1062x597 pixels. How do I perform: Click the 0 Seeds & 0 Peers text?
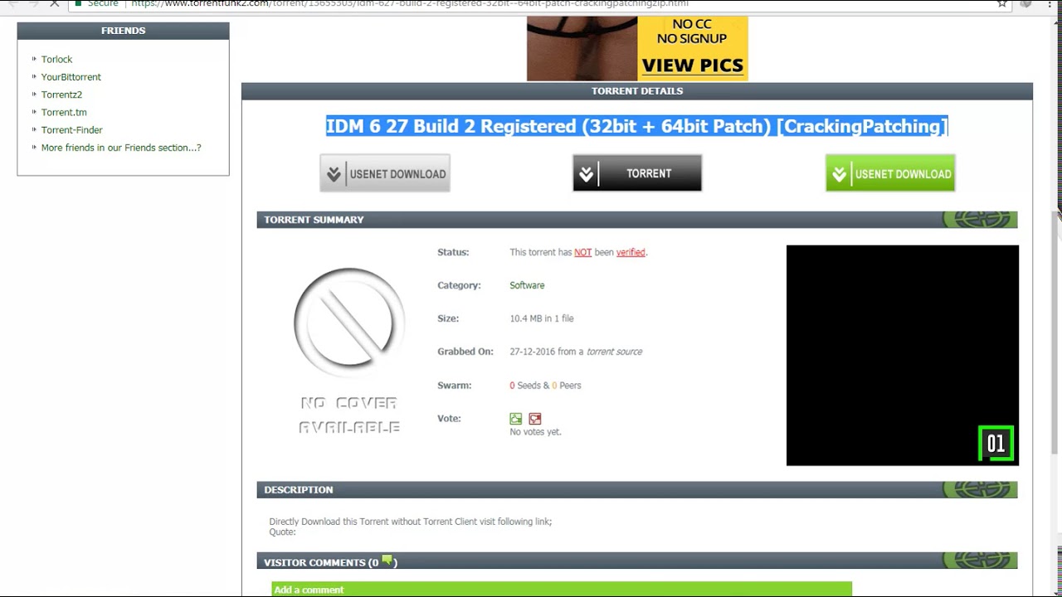click(x=545, y=386)
